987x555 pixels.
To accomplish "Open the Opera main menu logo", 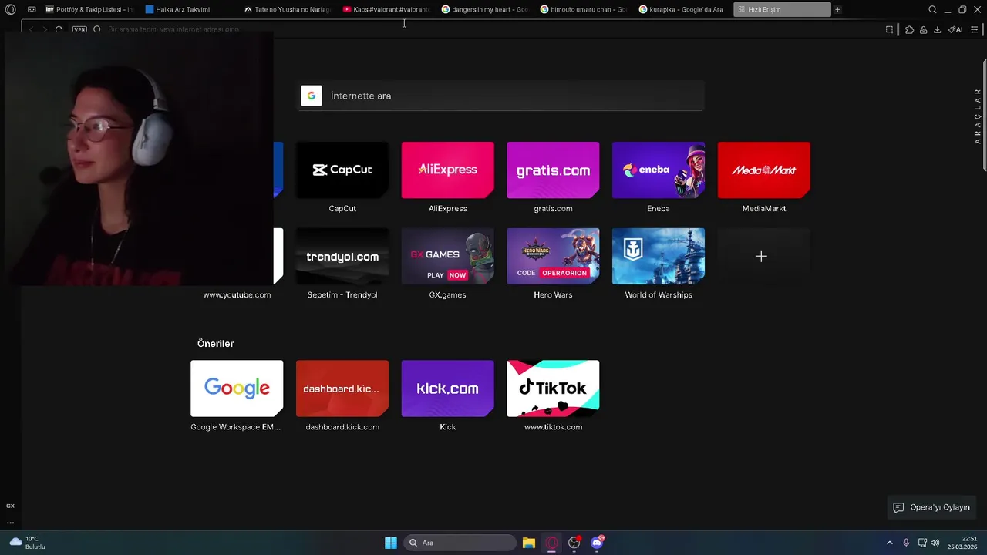I will (11, 9).
